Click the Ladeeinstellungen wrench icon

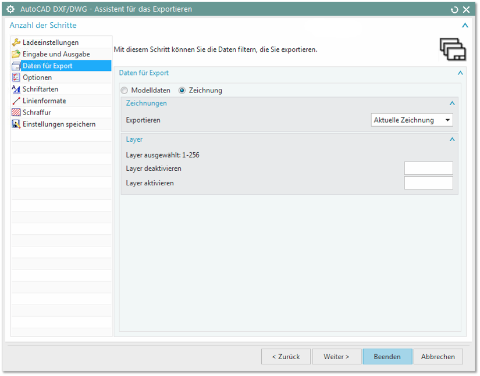click(16, 42)
